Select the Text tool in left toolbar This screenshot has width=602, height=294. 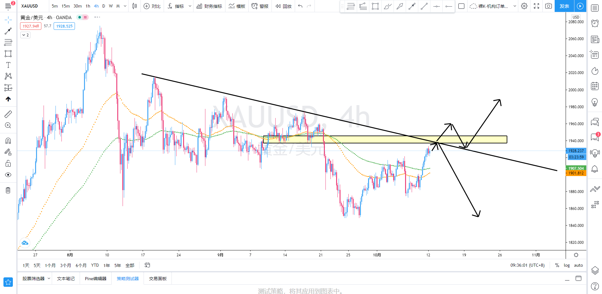(8, 65)
